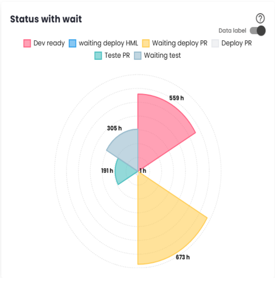Click the 673 h data label
Viewport: 275px width, 283px height.
(x=183, y=257)
